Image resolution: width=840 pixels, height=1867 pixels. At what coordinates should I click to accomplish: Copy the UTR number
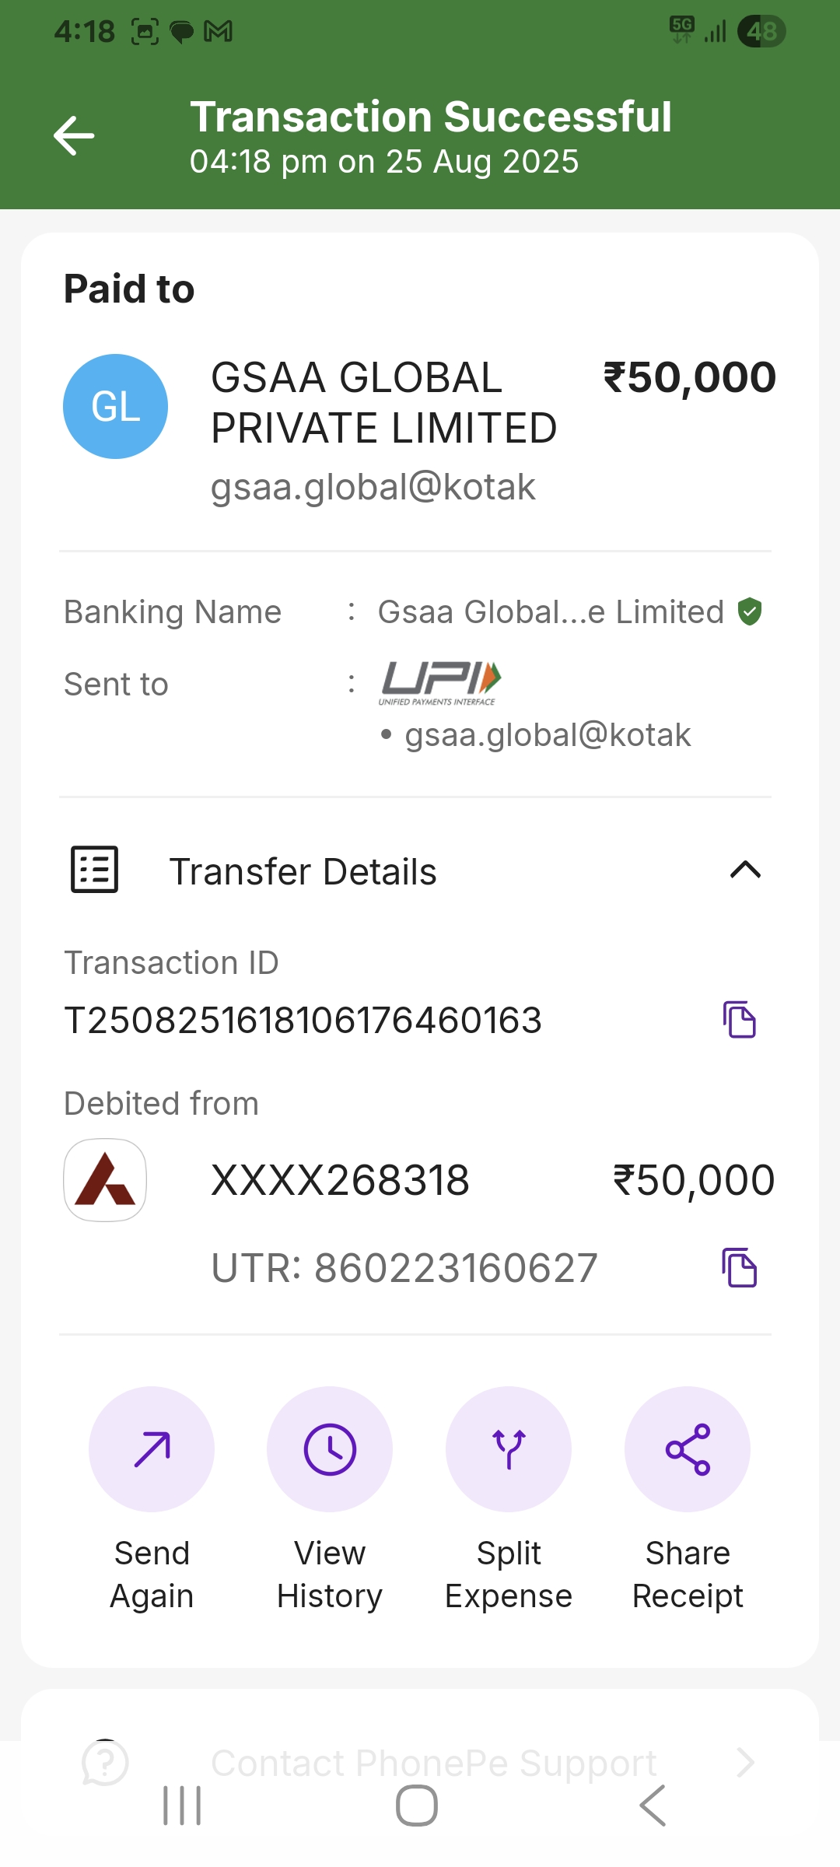coord(740,1268)
